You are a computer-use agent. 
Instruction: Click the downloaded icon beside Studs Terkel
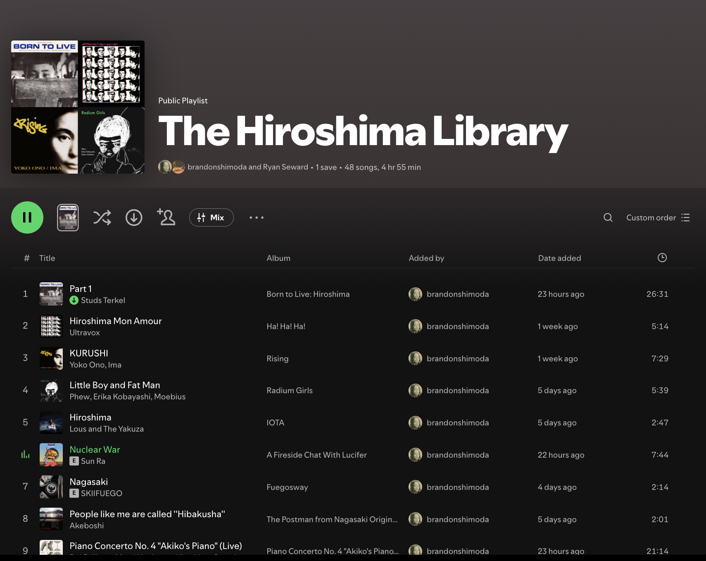coord(74,300)
